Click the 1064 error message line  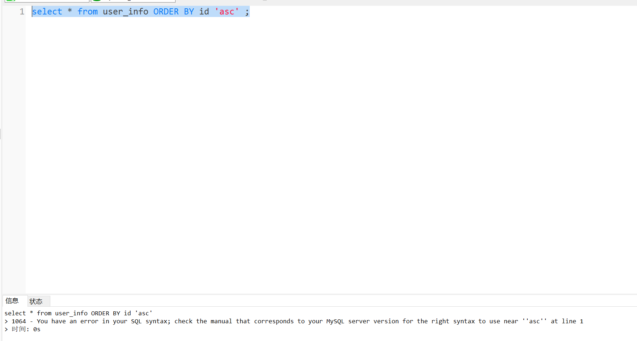point(294,321)
